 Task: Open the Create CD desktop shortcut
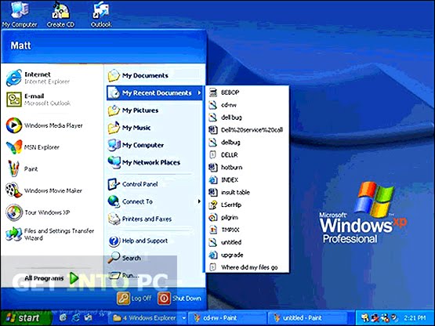(60, 14)
